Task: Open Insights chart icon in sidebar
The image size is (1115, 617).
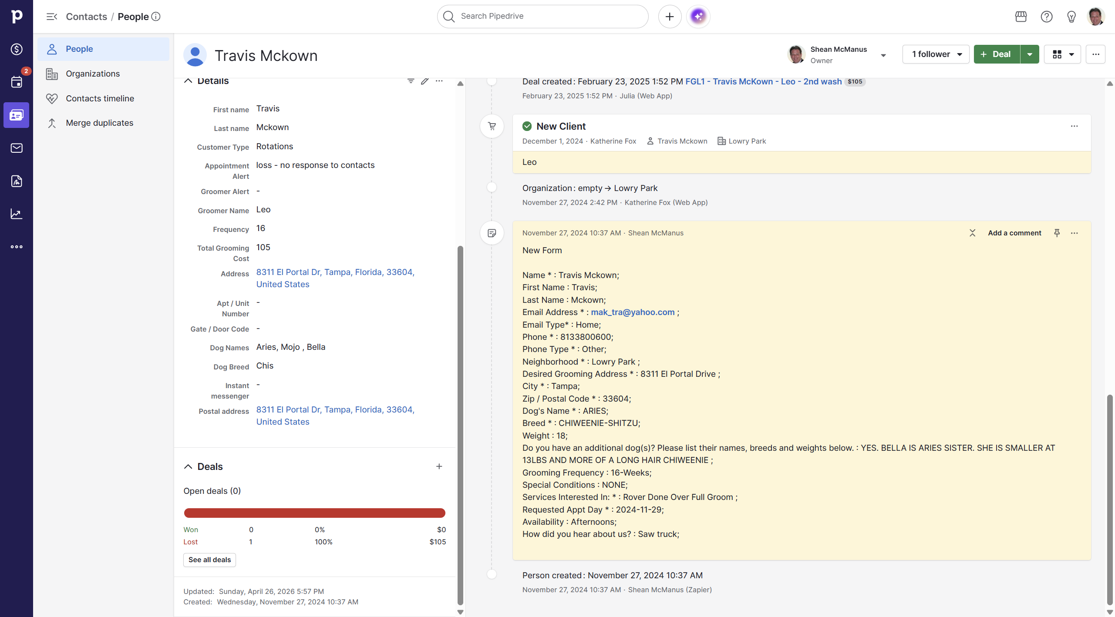Action: (17, 214)
